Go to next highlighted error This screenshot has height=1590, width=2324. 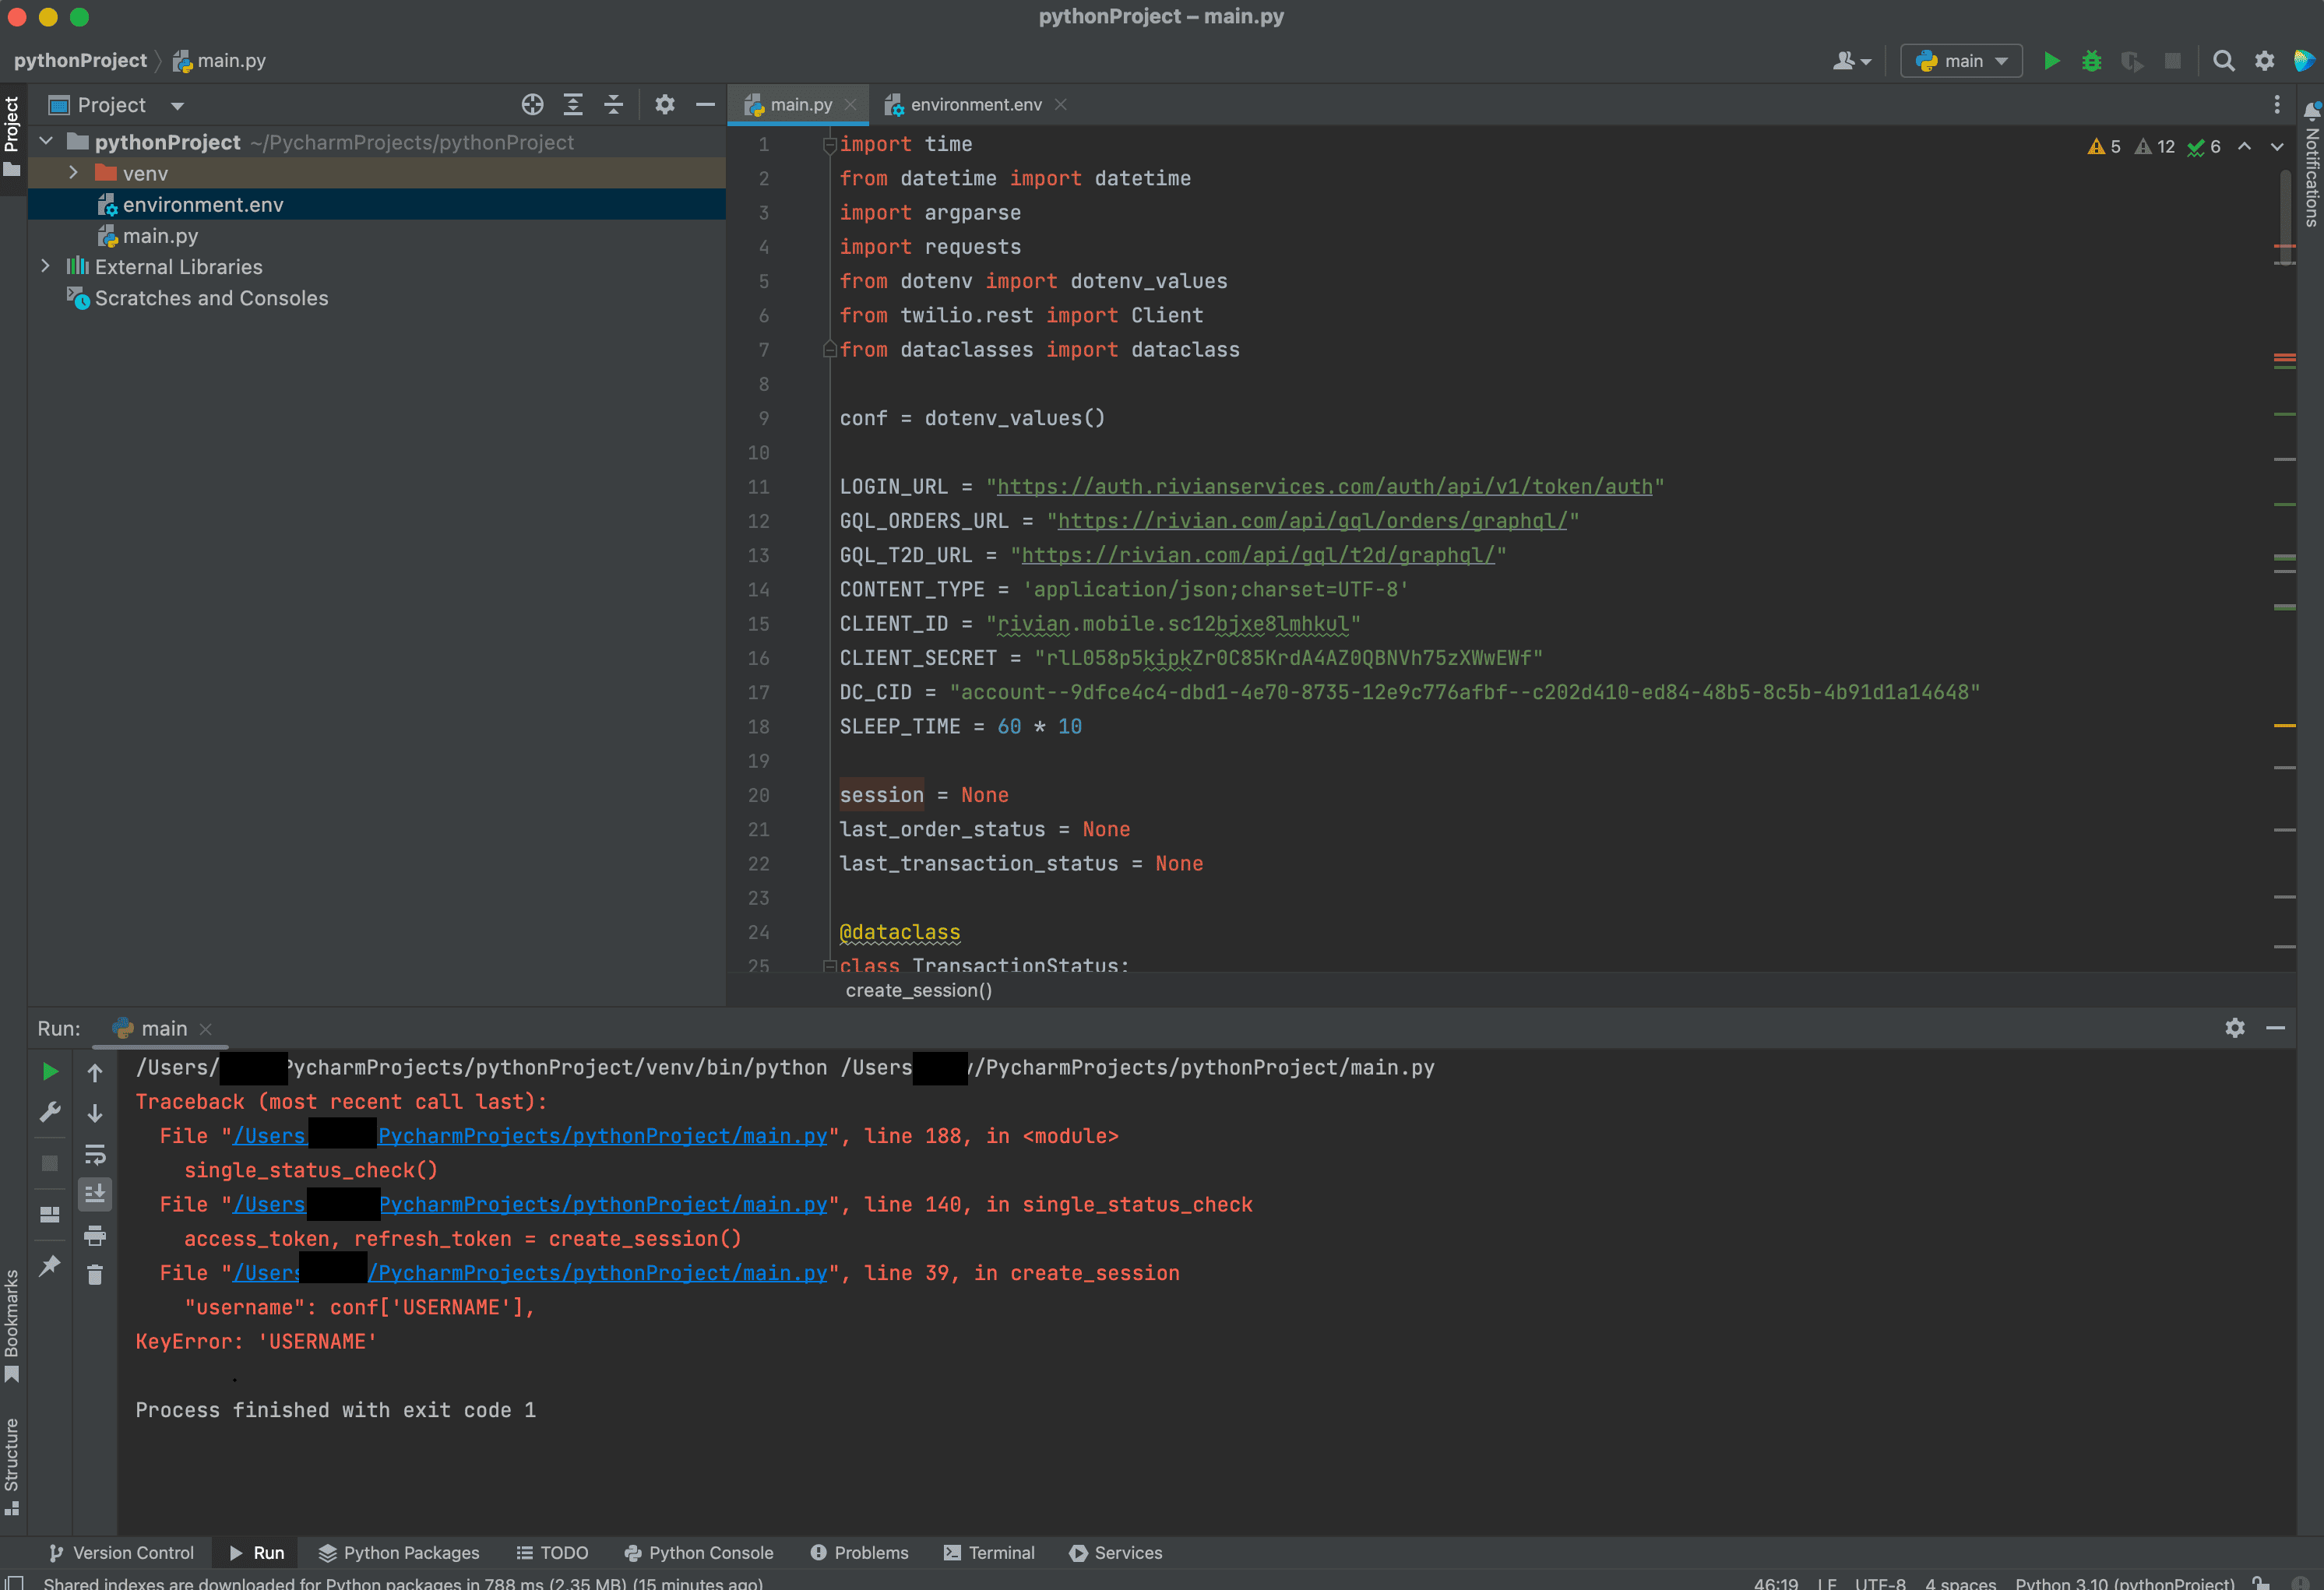(x=2277, y=147)
